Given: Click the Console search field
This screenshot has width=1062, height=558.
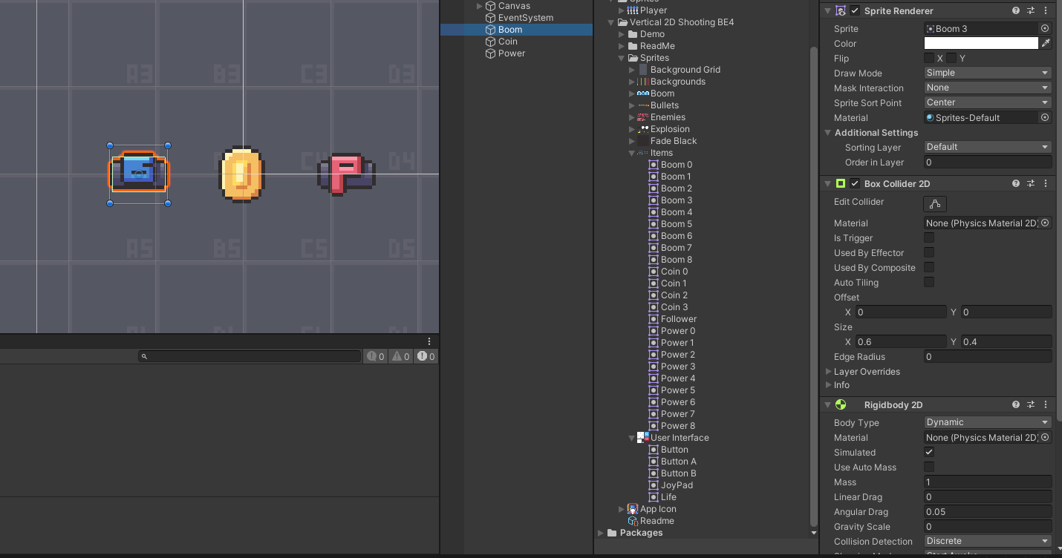Looking at the screenshot, I should (250, 356).
